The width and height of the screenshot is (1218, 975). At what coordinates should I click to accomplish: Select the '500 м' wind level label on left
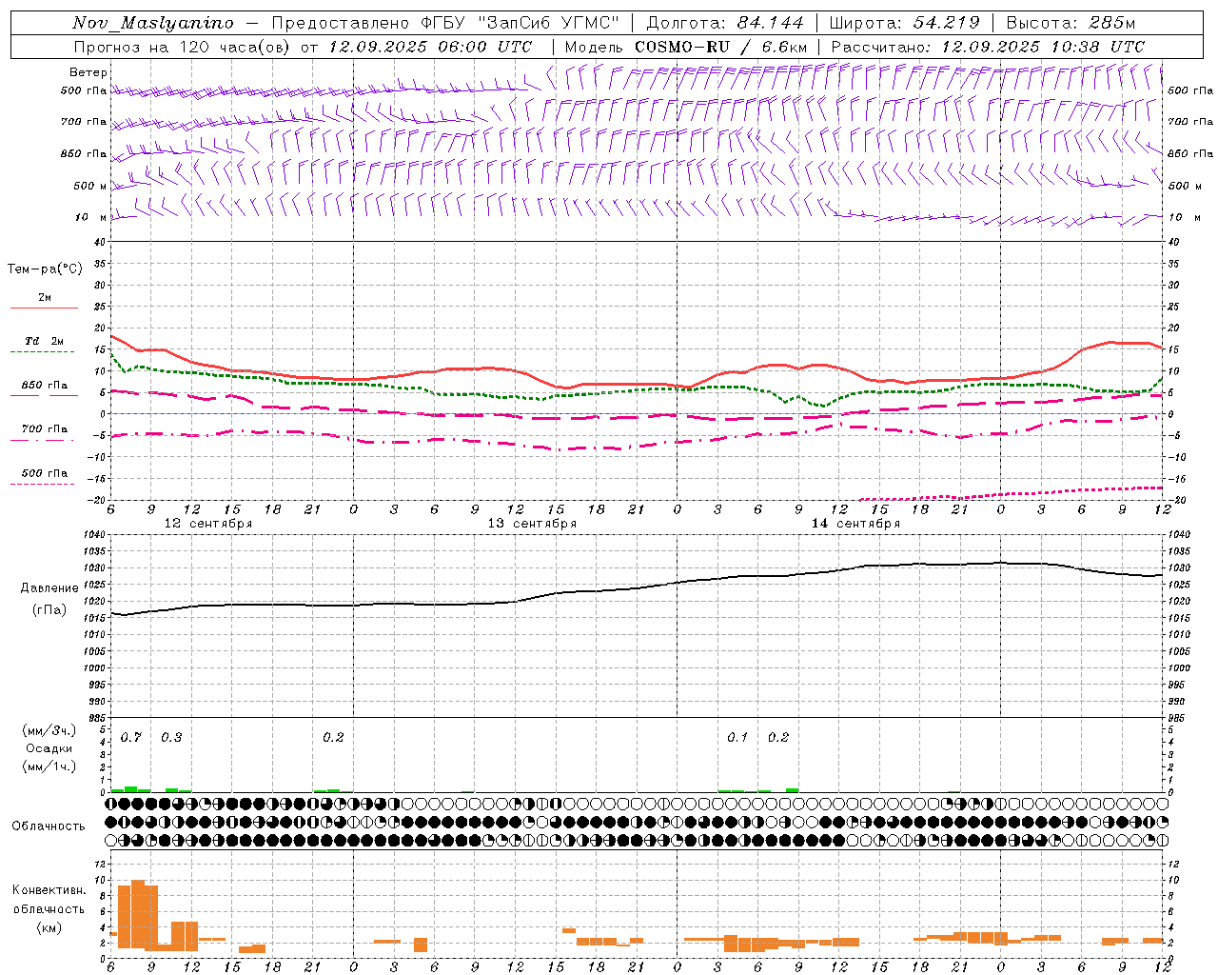[90, 186]
